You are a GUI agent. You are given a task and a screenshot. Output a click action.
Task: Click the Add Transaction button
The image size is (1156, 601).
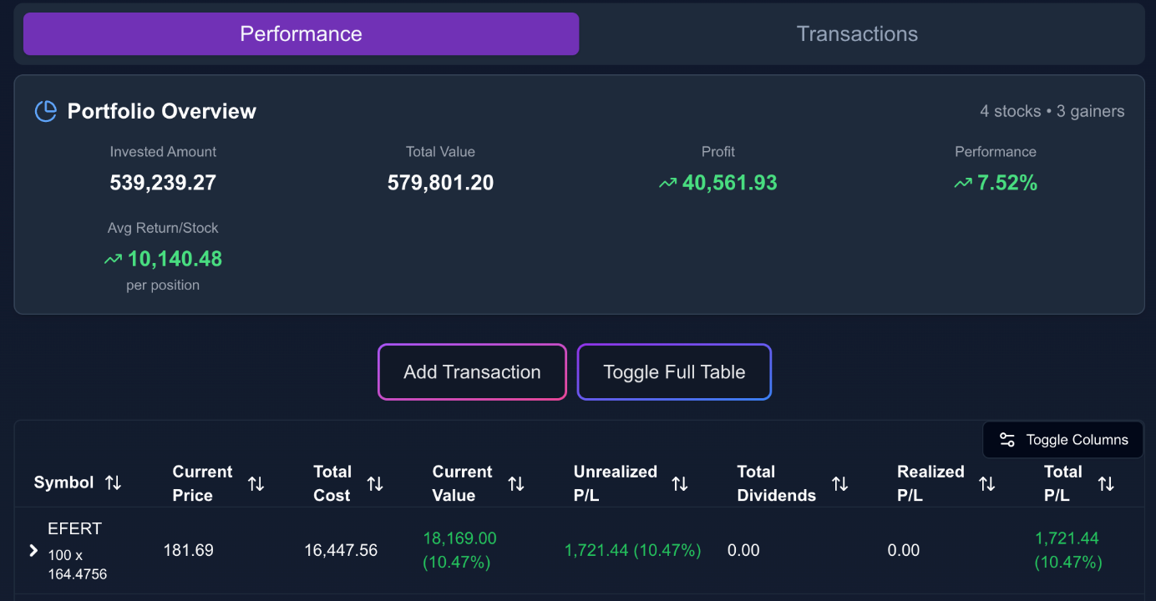(471, 371)
